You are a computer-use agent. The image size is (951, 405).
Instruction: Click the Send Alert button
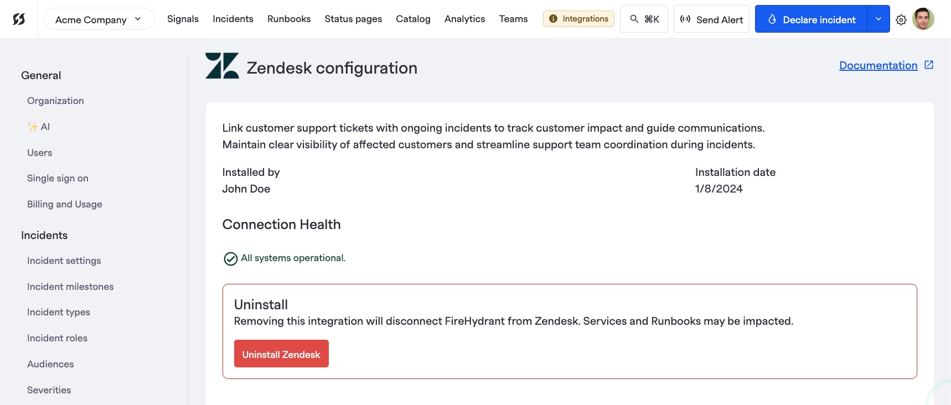point(711,19)
